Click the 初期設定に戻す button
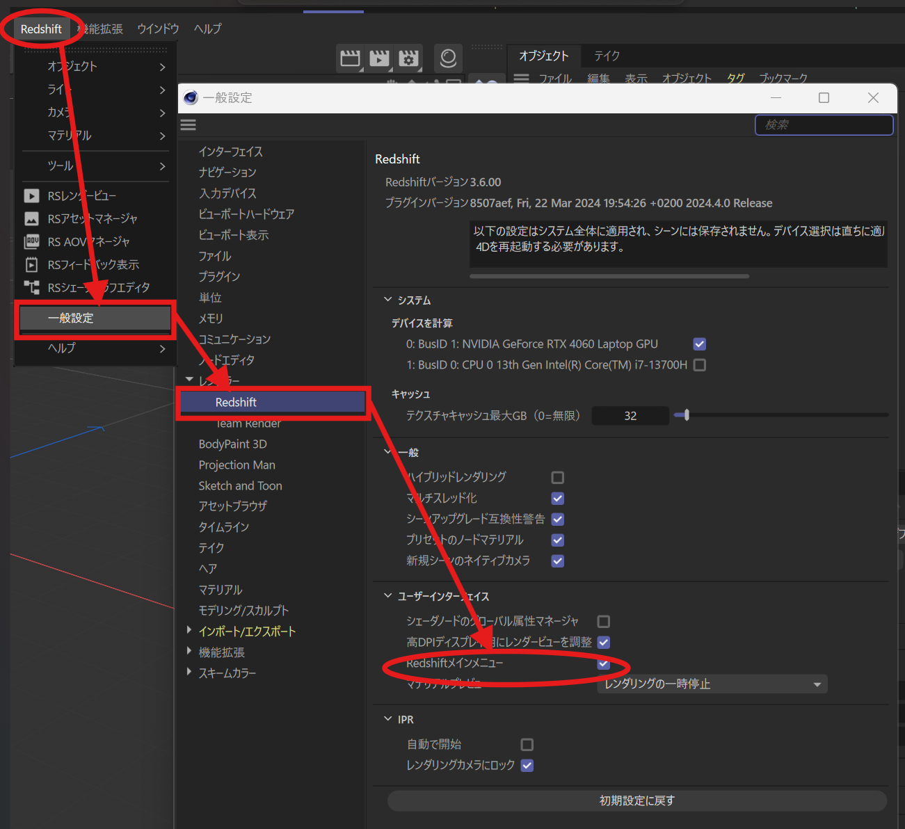Image resolution: width=905 pixels, height=829 pixels. click(x=636, y=800)
